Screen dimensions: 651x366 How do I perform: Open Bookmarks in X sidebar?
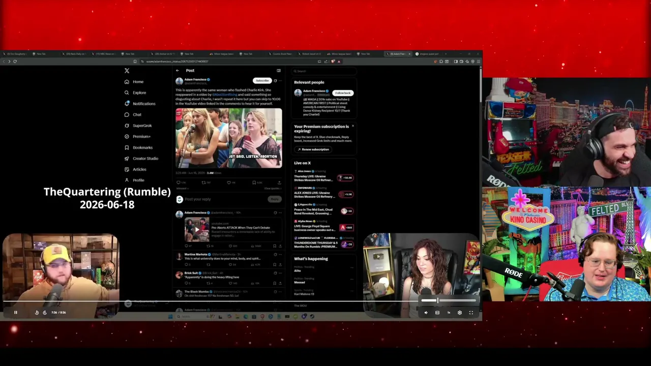coord(138,147)
